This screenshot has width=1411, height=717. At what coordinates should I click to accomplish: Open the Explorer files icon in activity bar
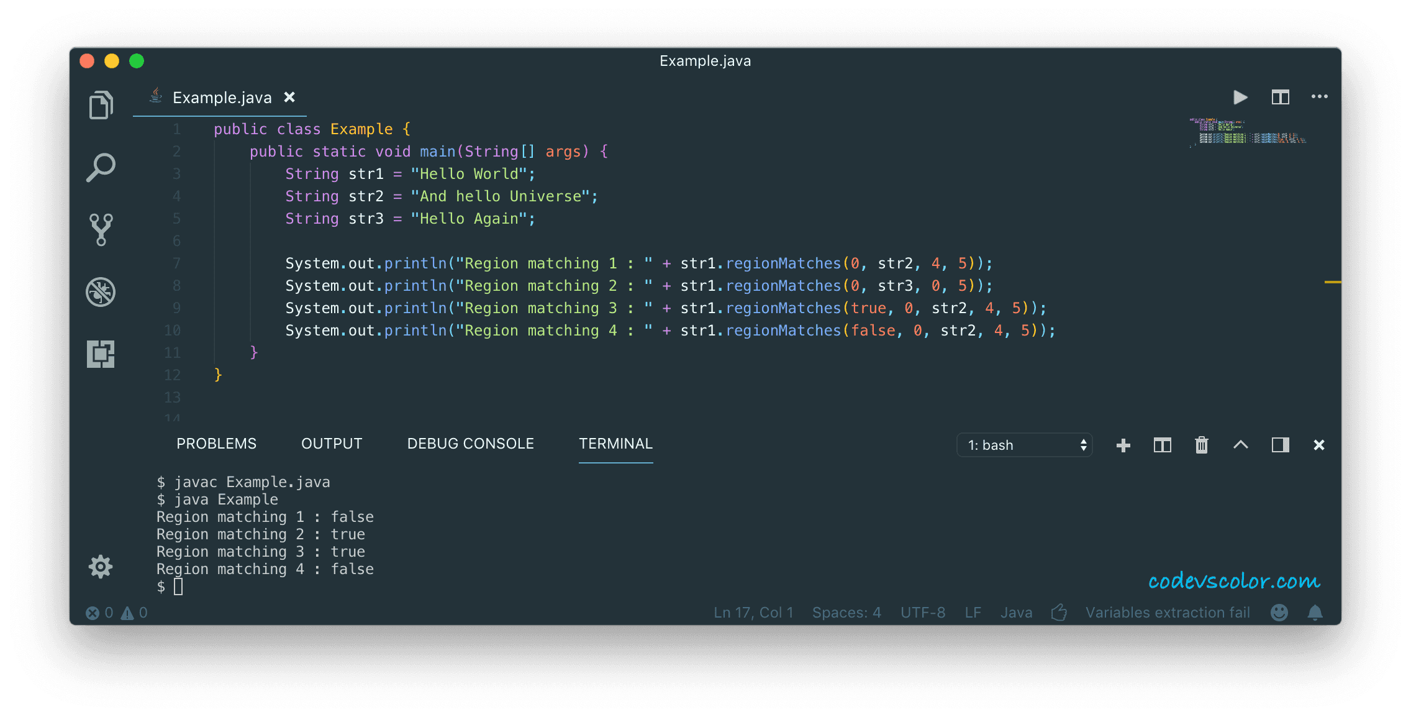[x=101, y=104]
